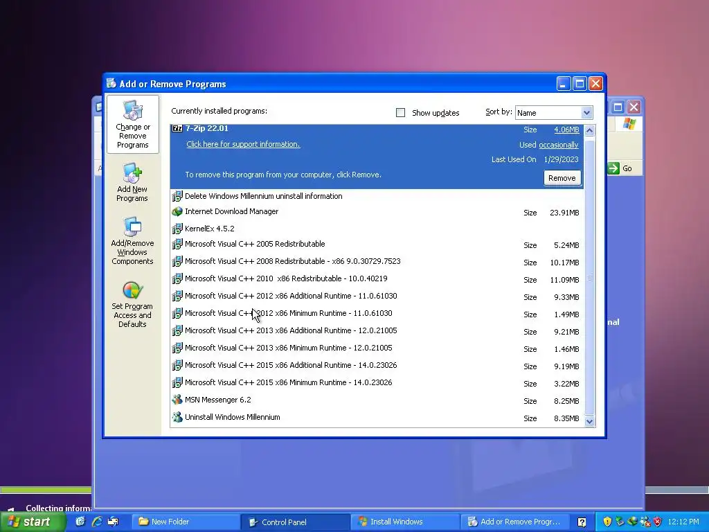The height and width of the screenshot is (532, 709).
Task: Click Visual C++ 2005 Redistributable icon
Action: [177, 244]
